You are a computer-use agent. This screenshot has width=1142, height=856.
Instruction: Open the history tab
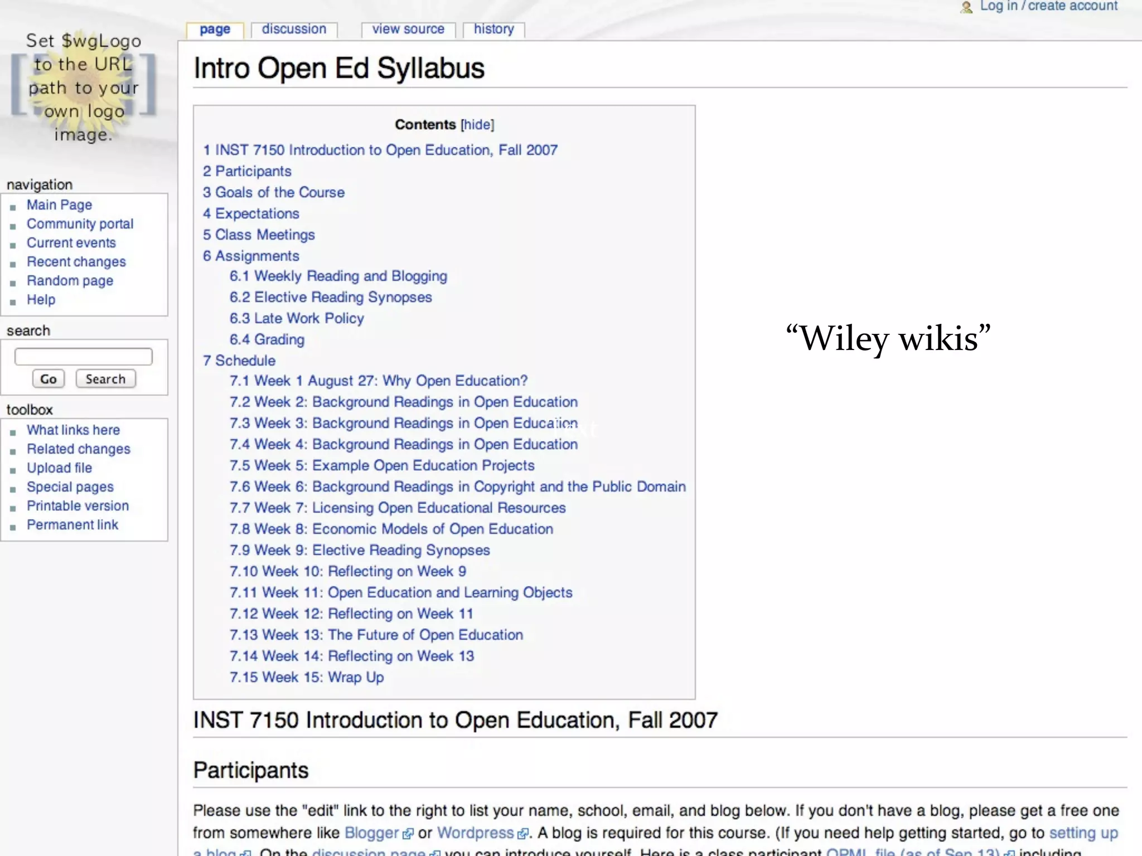[x=493, y=29]
